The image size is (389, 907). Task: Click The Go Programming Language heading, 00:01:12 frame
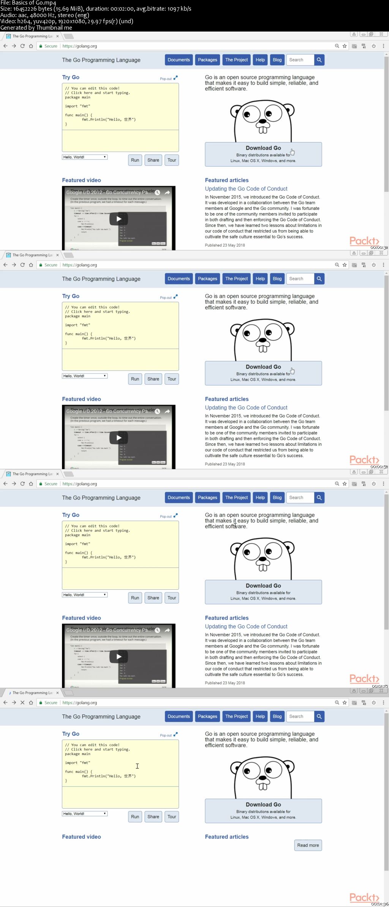[x=101, y=497]
